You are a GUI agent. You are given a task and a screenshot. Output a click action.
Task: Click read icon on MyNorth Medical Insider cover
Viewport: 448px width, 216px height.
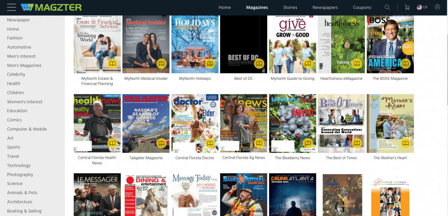point(161,64)
